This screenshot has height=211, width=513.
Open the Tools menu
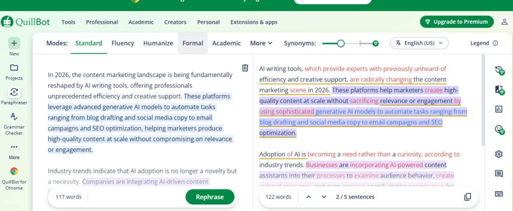coord(68,22)
